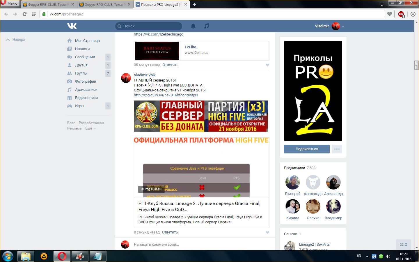Click the VK logo in header
The height and width of the screenshot is (262, 419).
tap(72, 26)
